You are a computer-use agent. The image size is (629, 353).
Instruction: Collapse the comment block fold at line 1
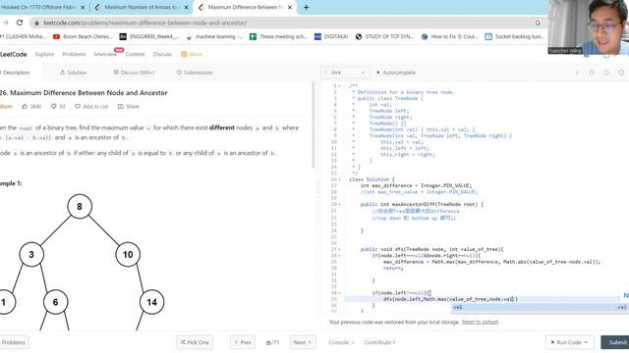pyautogui.click(x=339, y=86)
